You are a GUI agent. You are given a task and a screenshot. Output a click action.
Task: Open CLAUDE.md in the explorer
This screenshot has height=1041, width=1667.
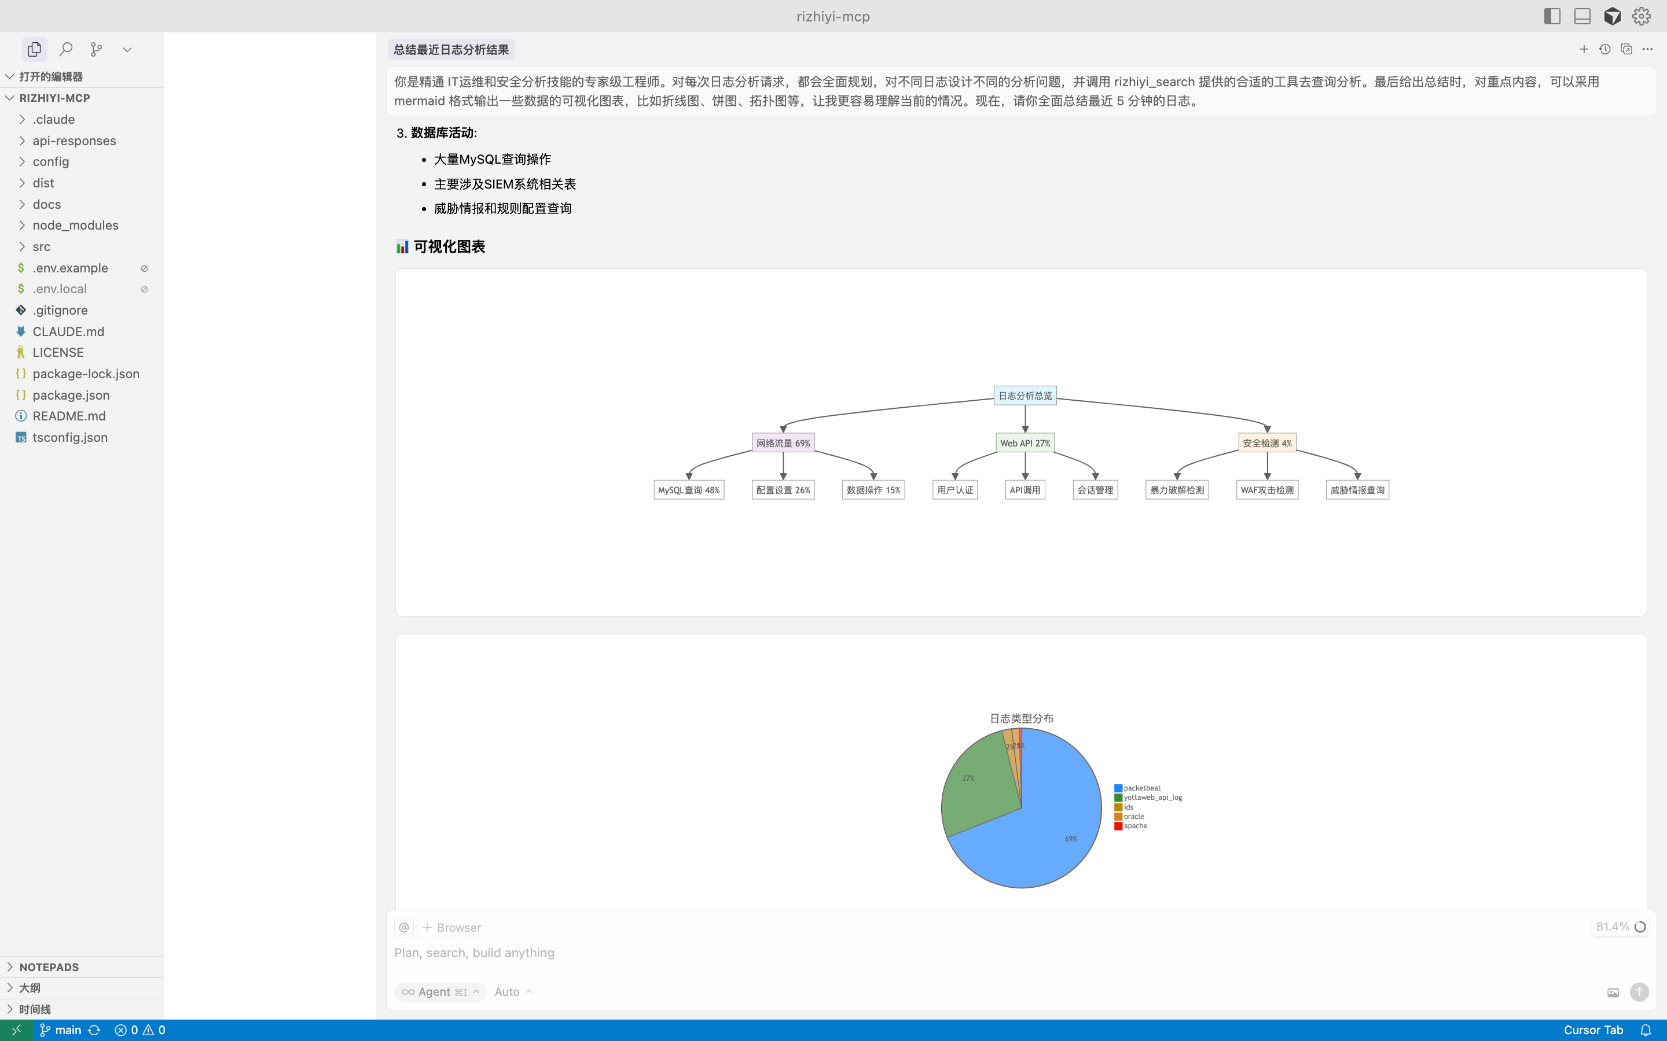click(81, 331)
